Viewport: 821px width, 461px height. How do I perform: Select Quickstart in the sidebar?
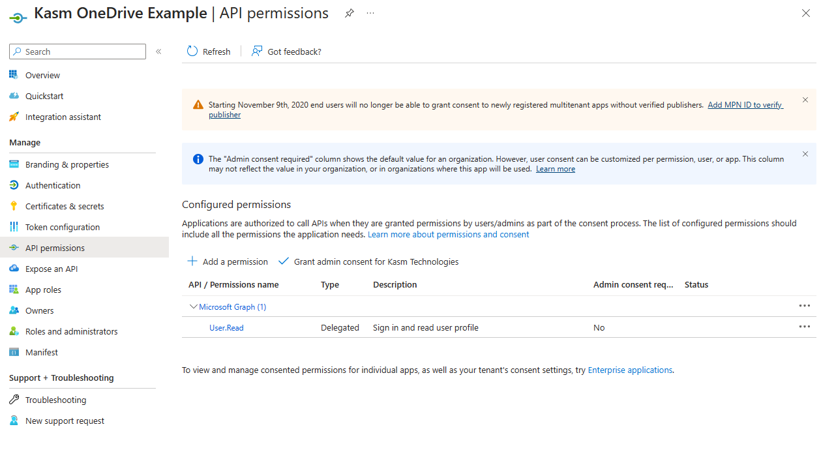(44, 95)
